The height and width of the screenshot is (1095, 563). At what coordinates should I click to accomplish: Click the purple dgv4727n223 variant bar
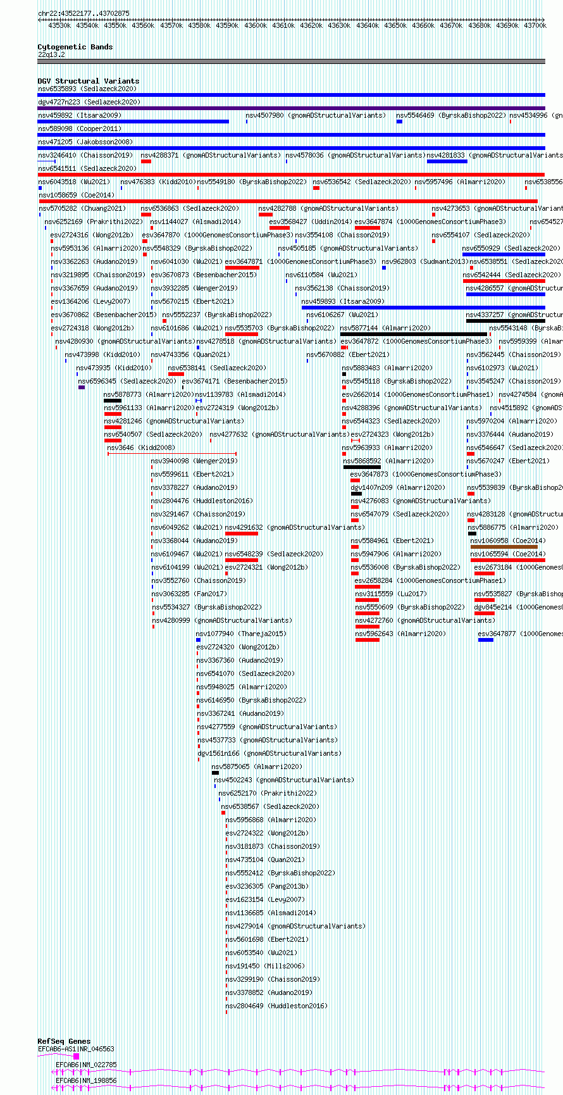[291, 108]
